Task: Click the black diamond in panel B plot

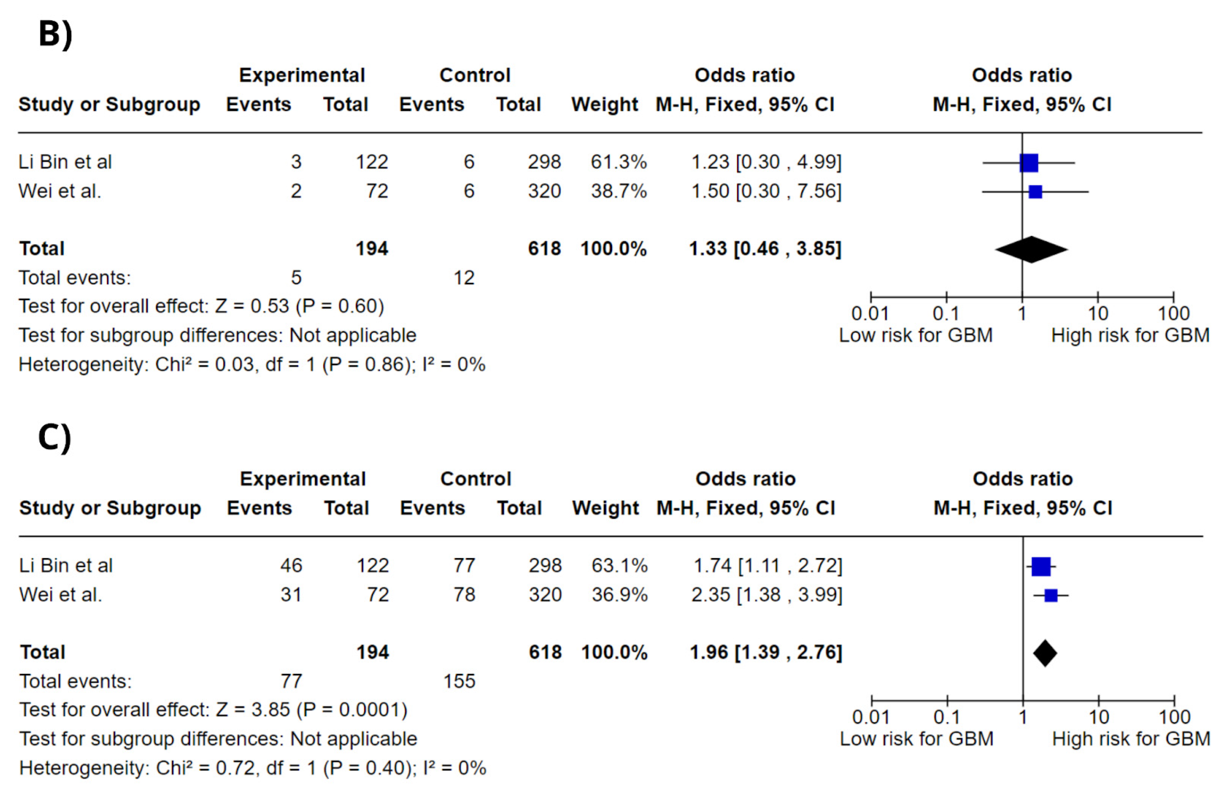Action: (1031, 250)
